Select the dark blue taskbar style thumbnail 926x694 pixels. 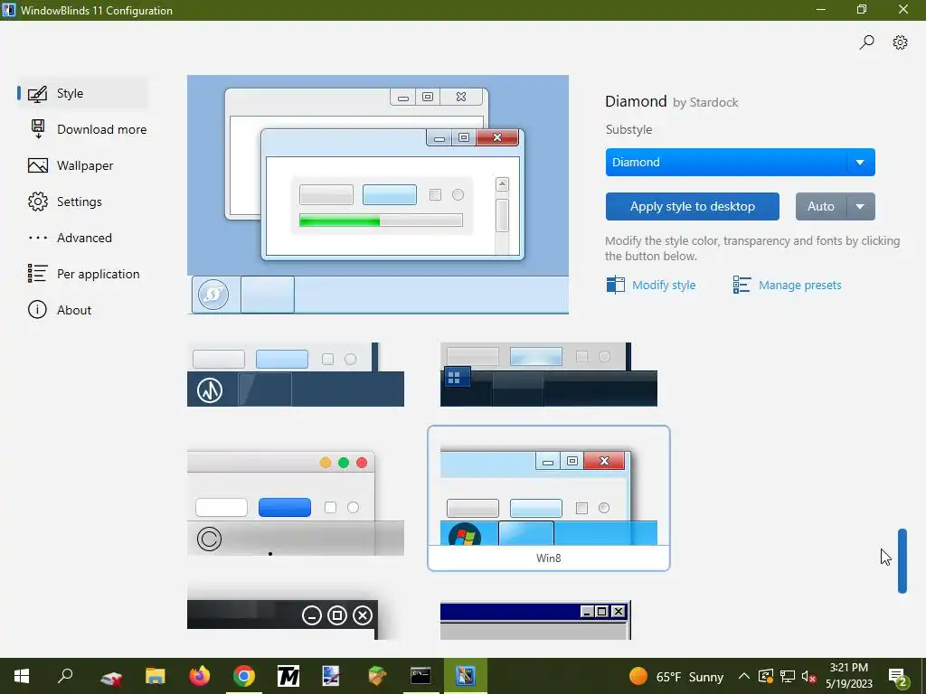click(296, 374)
